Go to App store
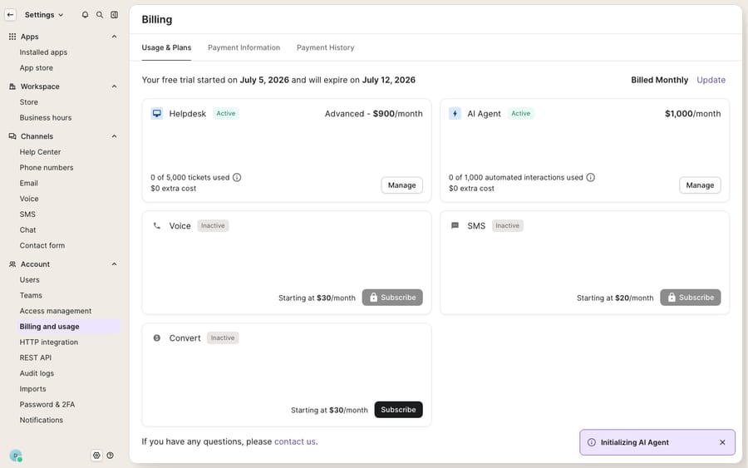 [37, 67]
